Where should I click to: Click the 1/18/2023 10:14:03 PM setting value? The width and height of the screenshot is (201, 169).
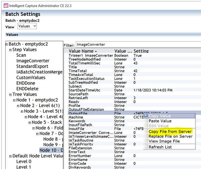tap(153, 90)
